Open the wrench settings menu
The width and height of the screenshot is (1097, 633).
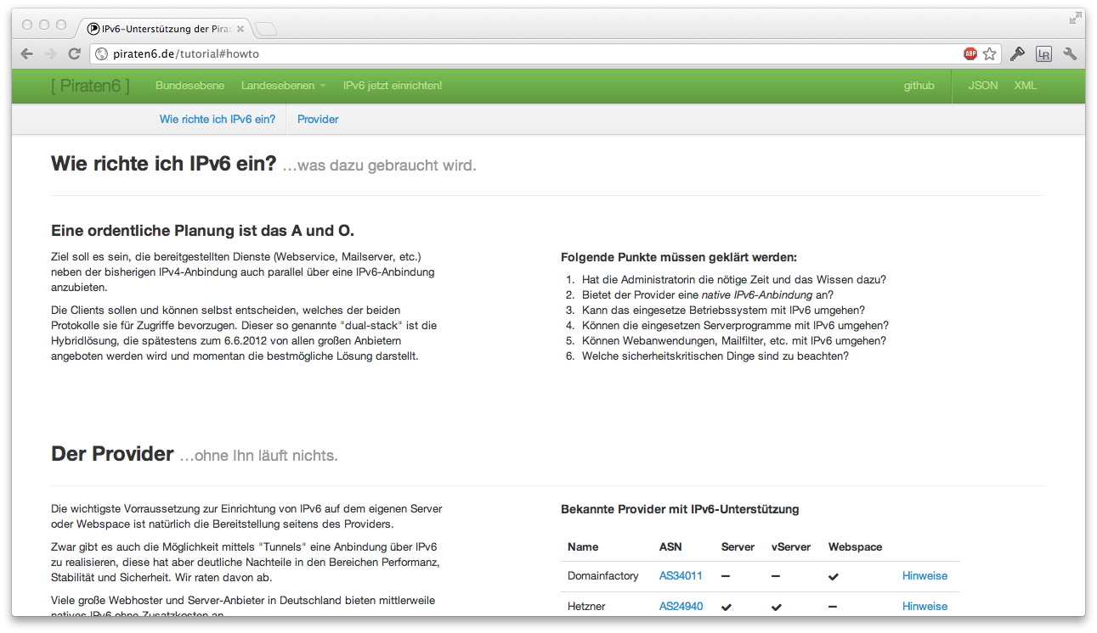point(1070,53)
